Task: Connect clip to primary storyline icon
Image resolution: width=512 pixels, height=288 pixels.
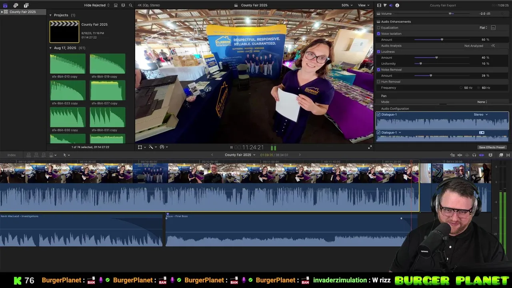Action: coord(28,155)
